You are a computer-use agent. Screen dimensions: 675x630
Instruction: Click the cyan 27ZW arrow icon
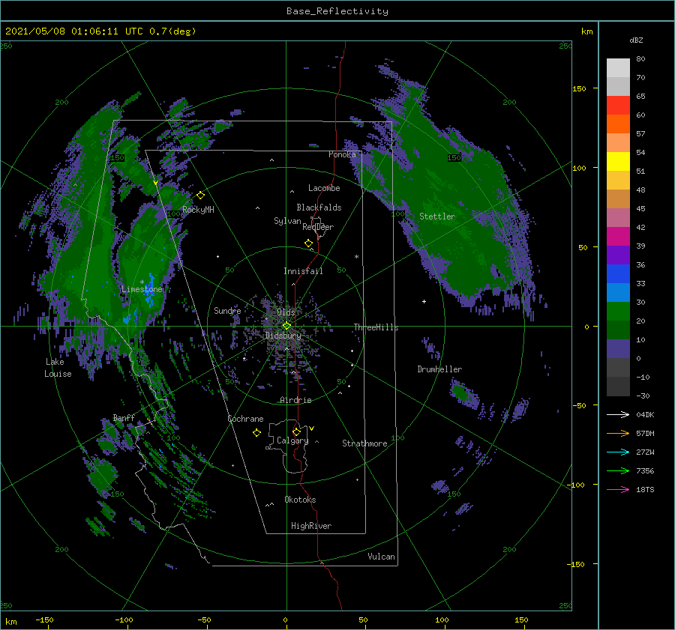618,452
